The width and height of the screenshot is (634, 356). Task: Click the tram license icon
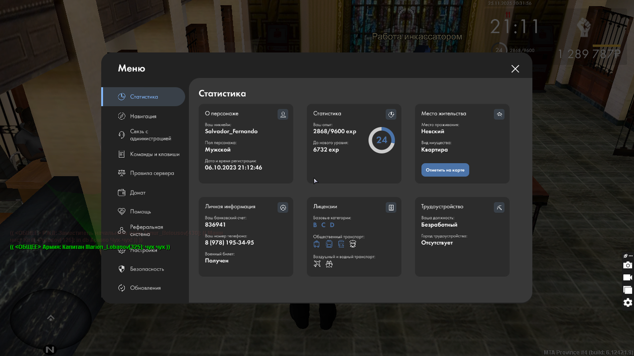click(x=341, y=244)
